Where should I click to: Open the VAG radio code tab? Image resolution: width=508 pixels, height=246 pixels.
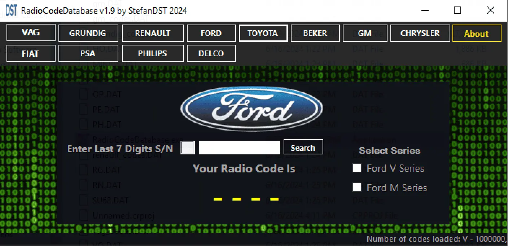click(x=31, y=33)
